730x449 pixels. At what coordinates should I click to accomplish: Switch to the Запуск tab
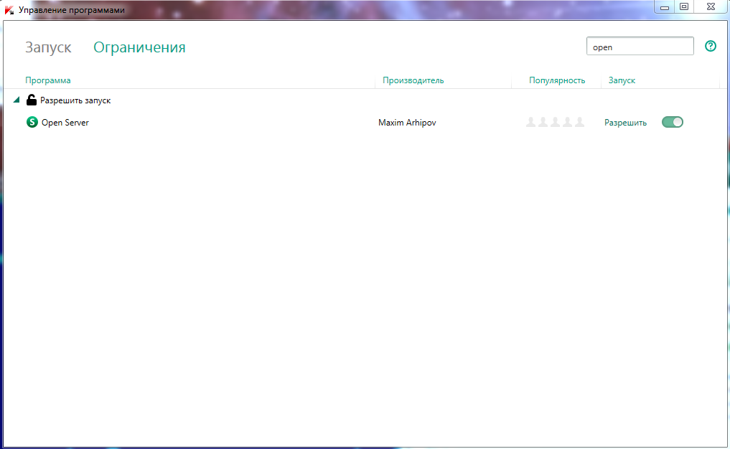[48, 47]
